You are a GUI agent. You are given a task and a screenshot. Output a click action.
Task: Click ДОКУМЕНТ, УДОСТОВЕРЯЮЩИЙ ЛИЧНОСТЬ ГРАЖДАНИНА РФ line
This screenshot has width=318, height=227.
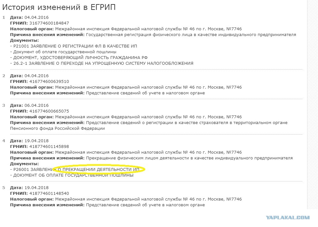pos(79,58)
